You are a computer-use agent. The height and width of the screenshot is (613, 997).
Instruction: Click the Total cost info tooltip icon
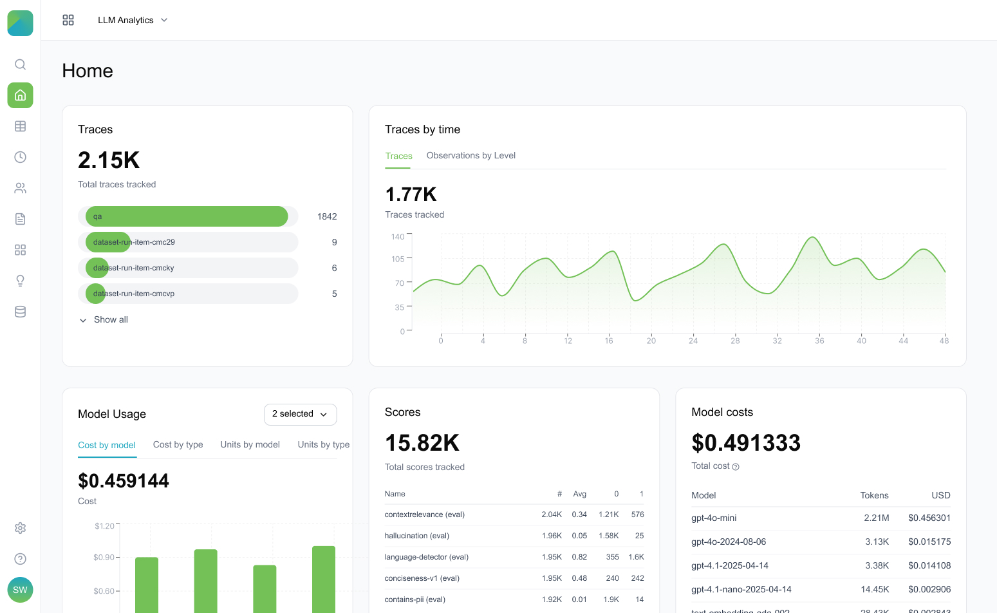735,466
